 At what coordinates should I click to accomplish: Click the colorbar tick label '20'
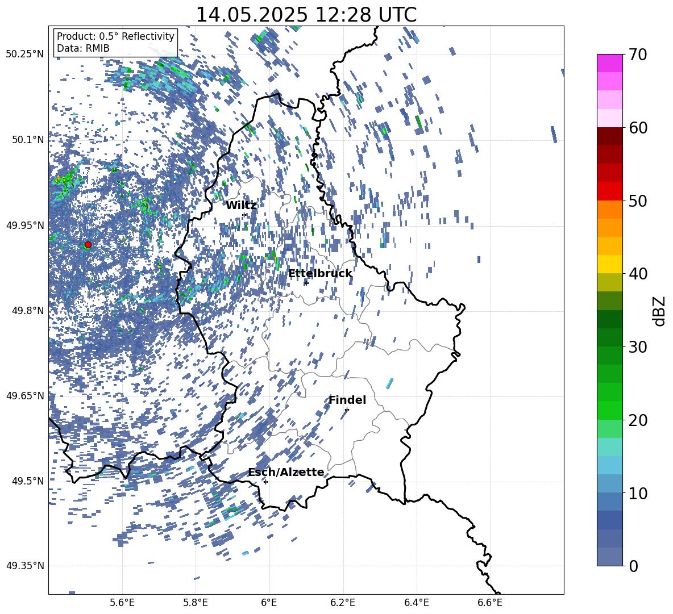click(638, 420)
